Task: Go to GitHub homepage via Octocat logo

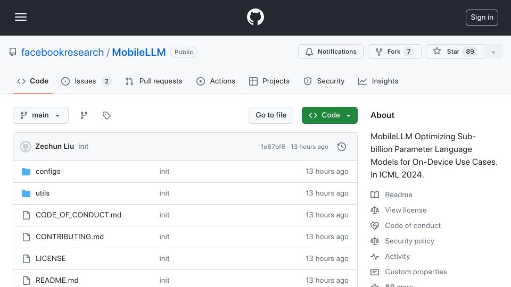Action: 255,17
